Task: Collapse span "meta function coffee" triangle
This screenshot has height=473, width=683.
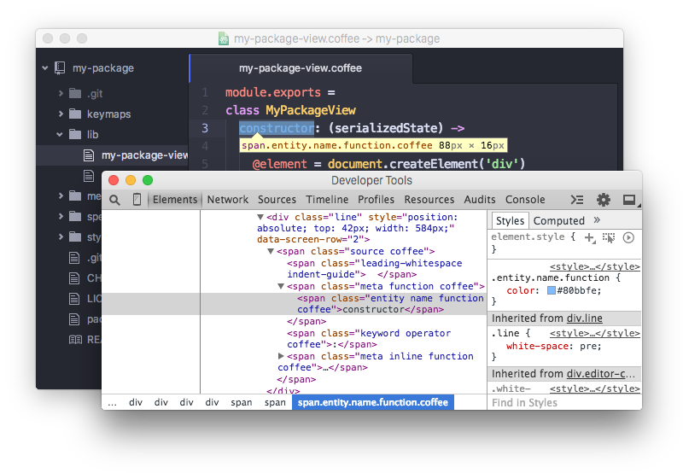Action: (x=281, y=286)
